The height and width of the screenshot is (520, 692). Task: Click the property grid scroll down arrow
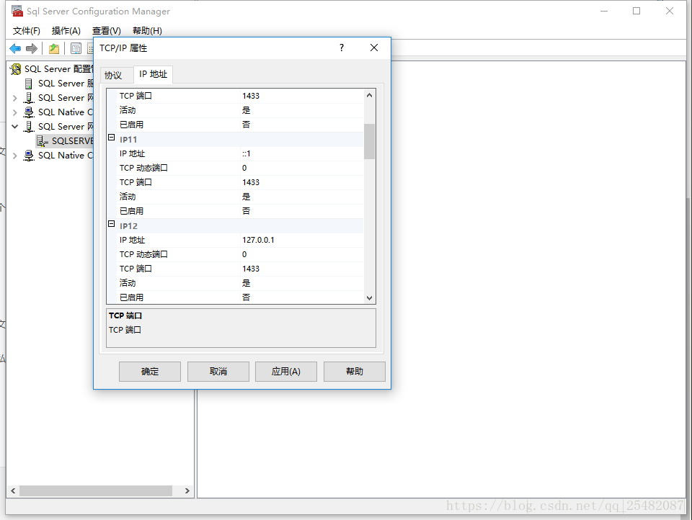[x=369, y=297]
